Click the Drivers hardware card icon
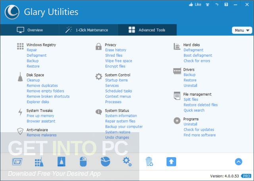Image resolution: width=254 pixels, height=181 pixels. 177,71
